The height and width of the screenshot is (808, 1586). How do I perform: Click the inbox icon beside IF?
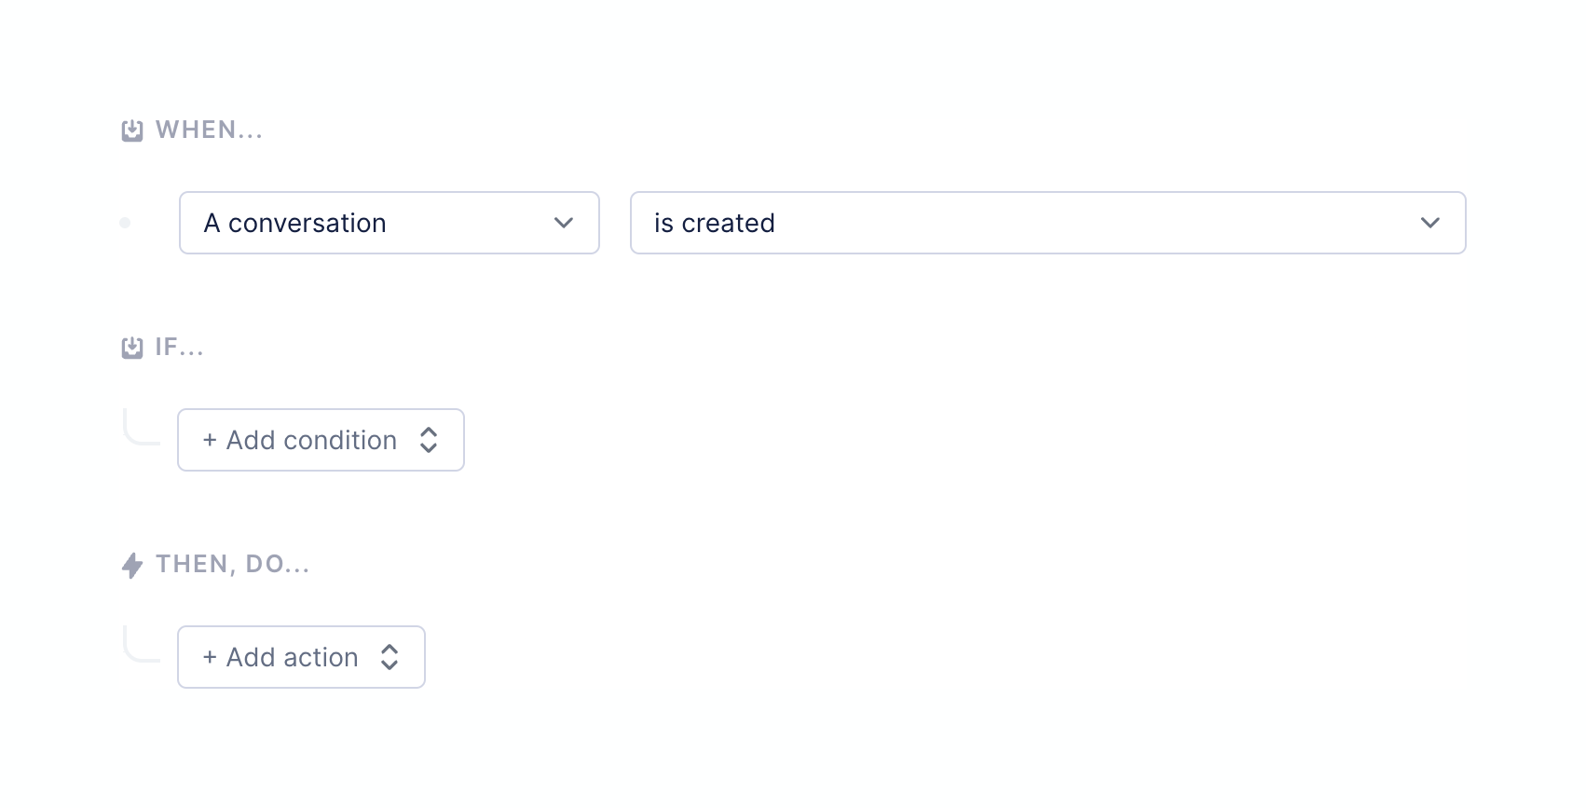pos(132,348)
